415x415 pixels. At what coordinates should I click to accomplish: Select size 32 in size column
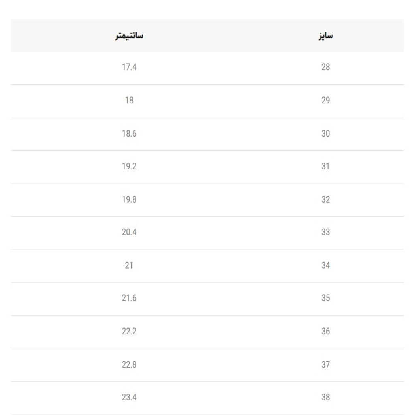(325, 199)
